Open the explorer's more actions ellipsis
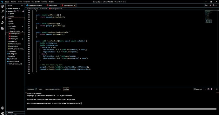Image resolution: width=219 pixels, height=115 pixels. click(x=22, y=5)
